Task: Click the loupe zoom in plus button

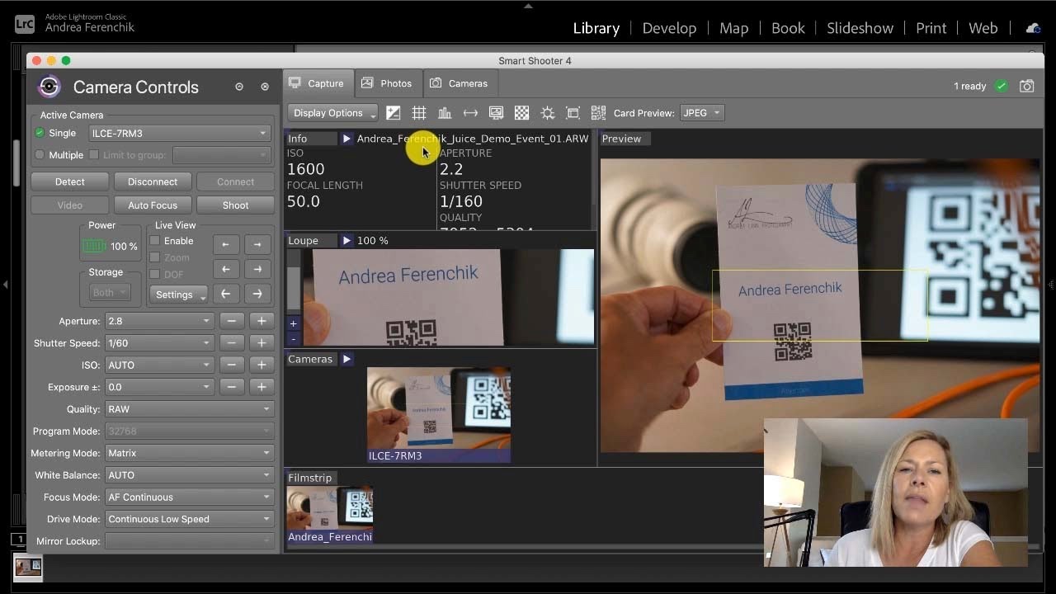Action: click(x=293, y=323)
